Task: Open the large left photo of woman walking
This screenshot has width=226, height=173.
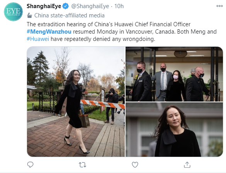Action: [76, 102]
